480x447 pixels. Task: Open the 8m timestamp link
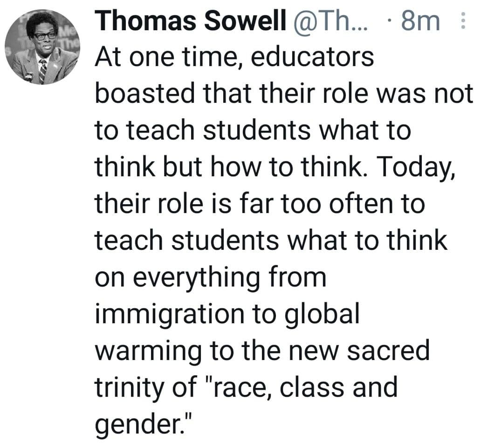click(420, 21)
